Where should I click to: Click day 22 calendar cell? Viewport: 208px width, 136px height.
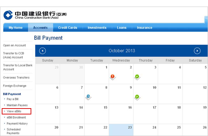tap(97, 130)
